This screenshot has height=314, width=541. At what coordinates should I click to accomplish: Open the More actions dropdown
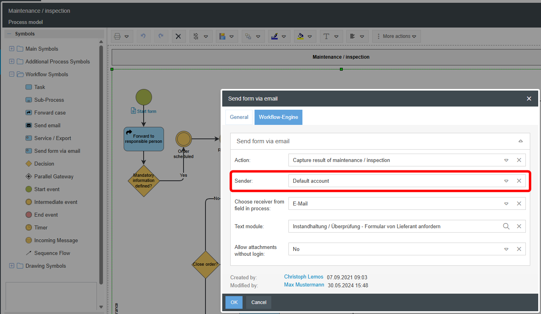[397, 36]
